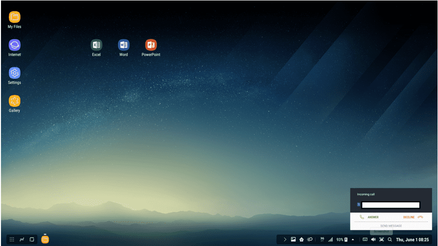The image size is (438, 246).
Task: Launch PowerPoint from the desktop
Action: point(151,45)
